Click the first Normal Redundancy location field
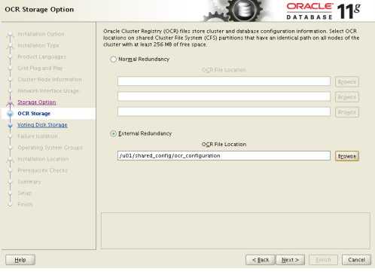The width and height of the screenshot is (375, 272). 224,81
